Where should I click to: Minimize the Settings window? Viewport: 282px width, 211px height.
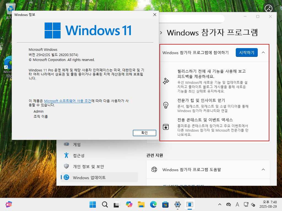pyautogui.click(x=245, y=16)
